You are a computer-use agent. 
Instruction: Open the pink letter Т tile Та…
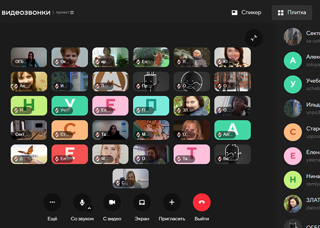click(x=192, y=154)
